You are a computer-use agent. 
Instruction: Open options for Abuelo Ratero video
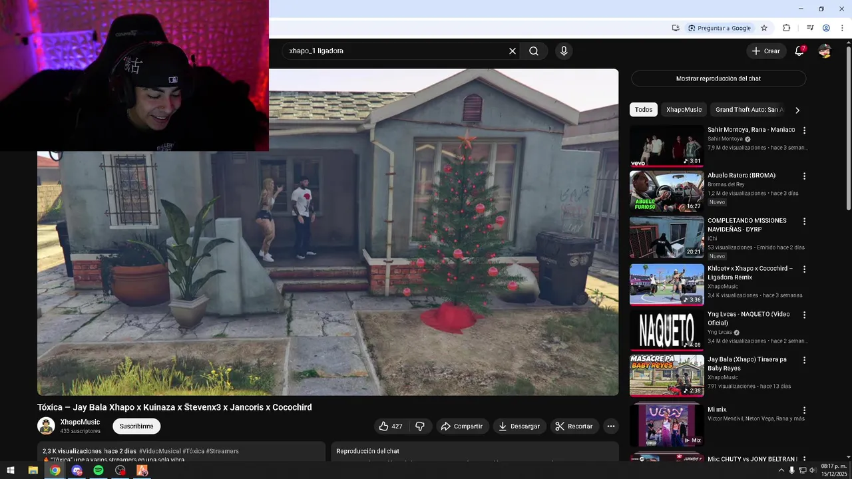(x=804, y=176)
